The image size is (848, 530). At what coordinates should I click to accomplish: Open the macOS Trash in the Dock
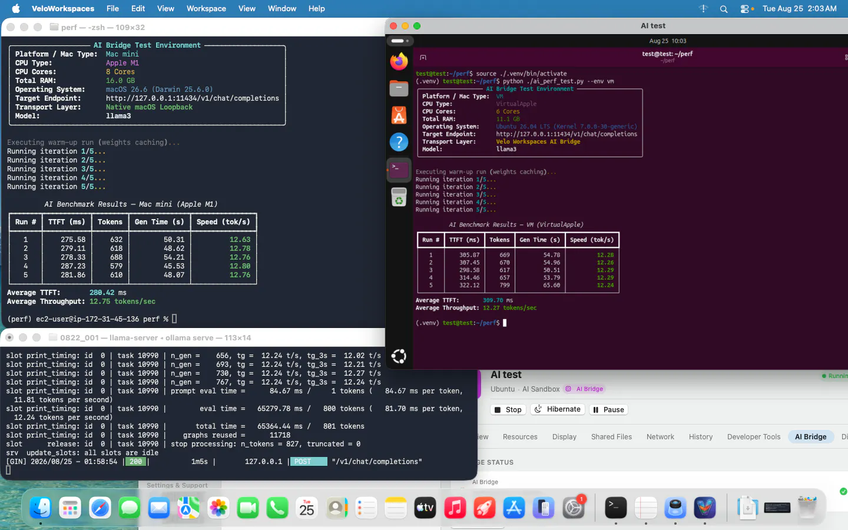pyautogui.click(x=807, y=508)
